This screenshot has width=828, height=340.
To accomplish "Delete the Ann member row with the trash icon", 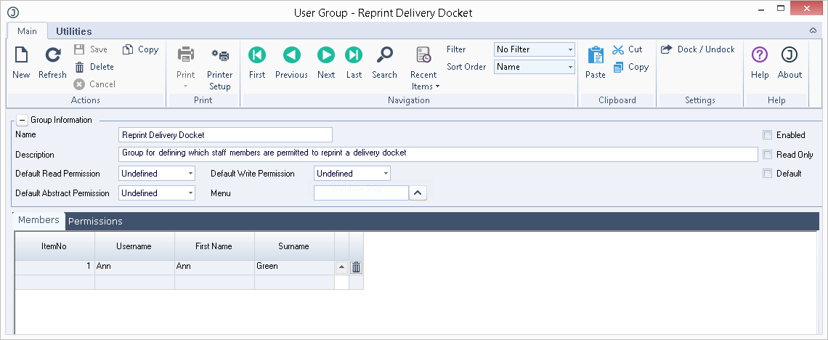I will coord(356,267).
